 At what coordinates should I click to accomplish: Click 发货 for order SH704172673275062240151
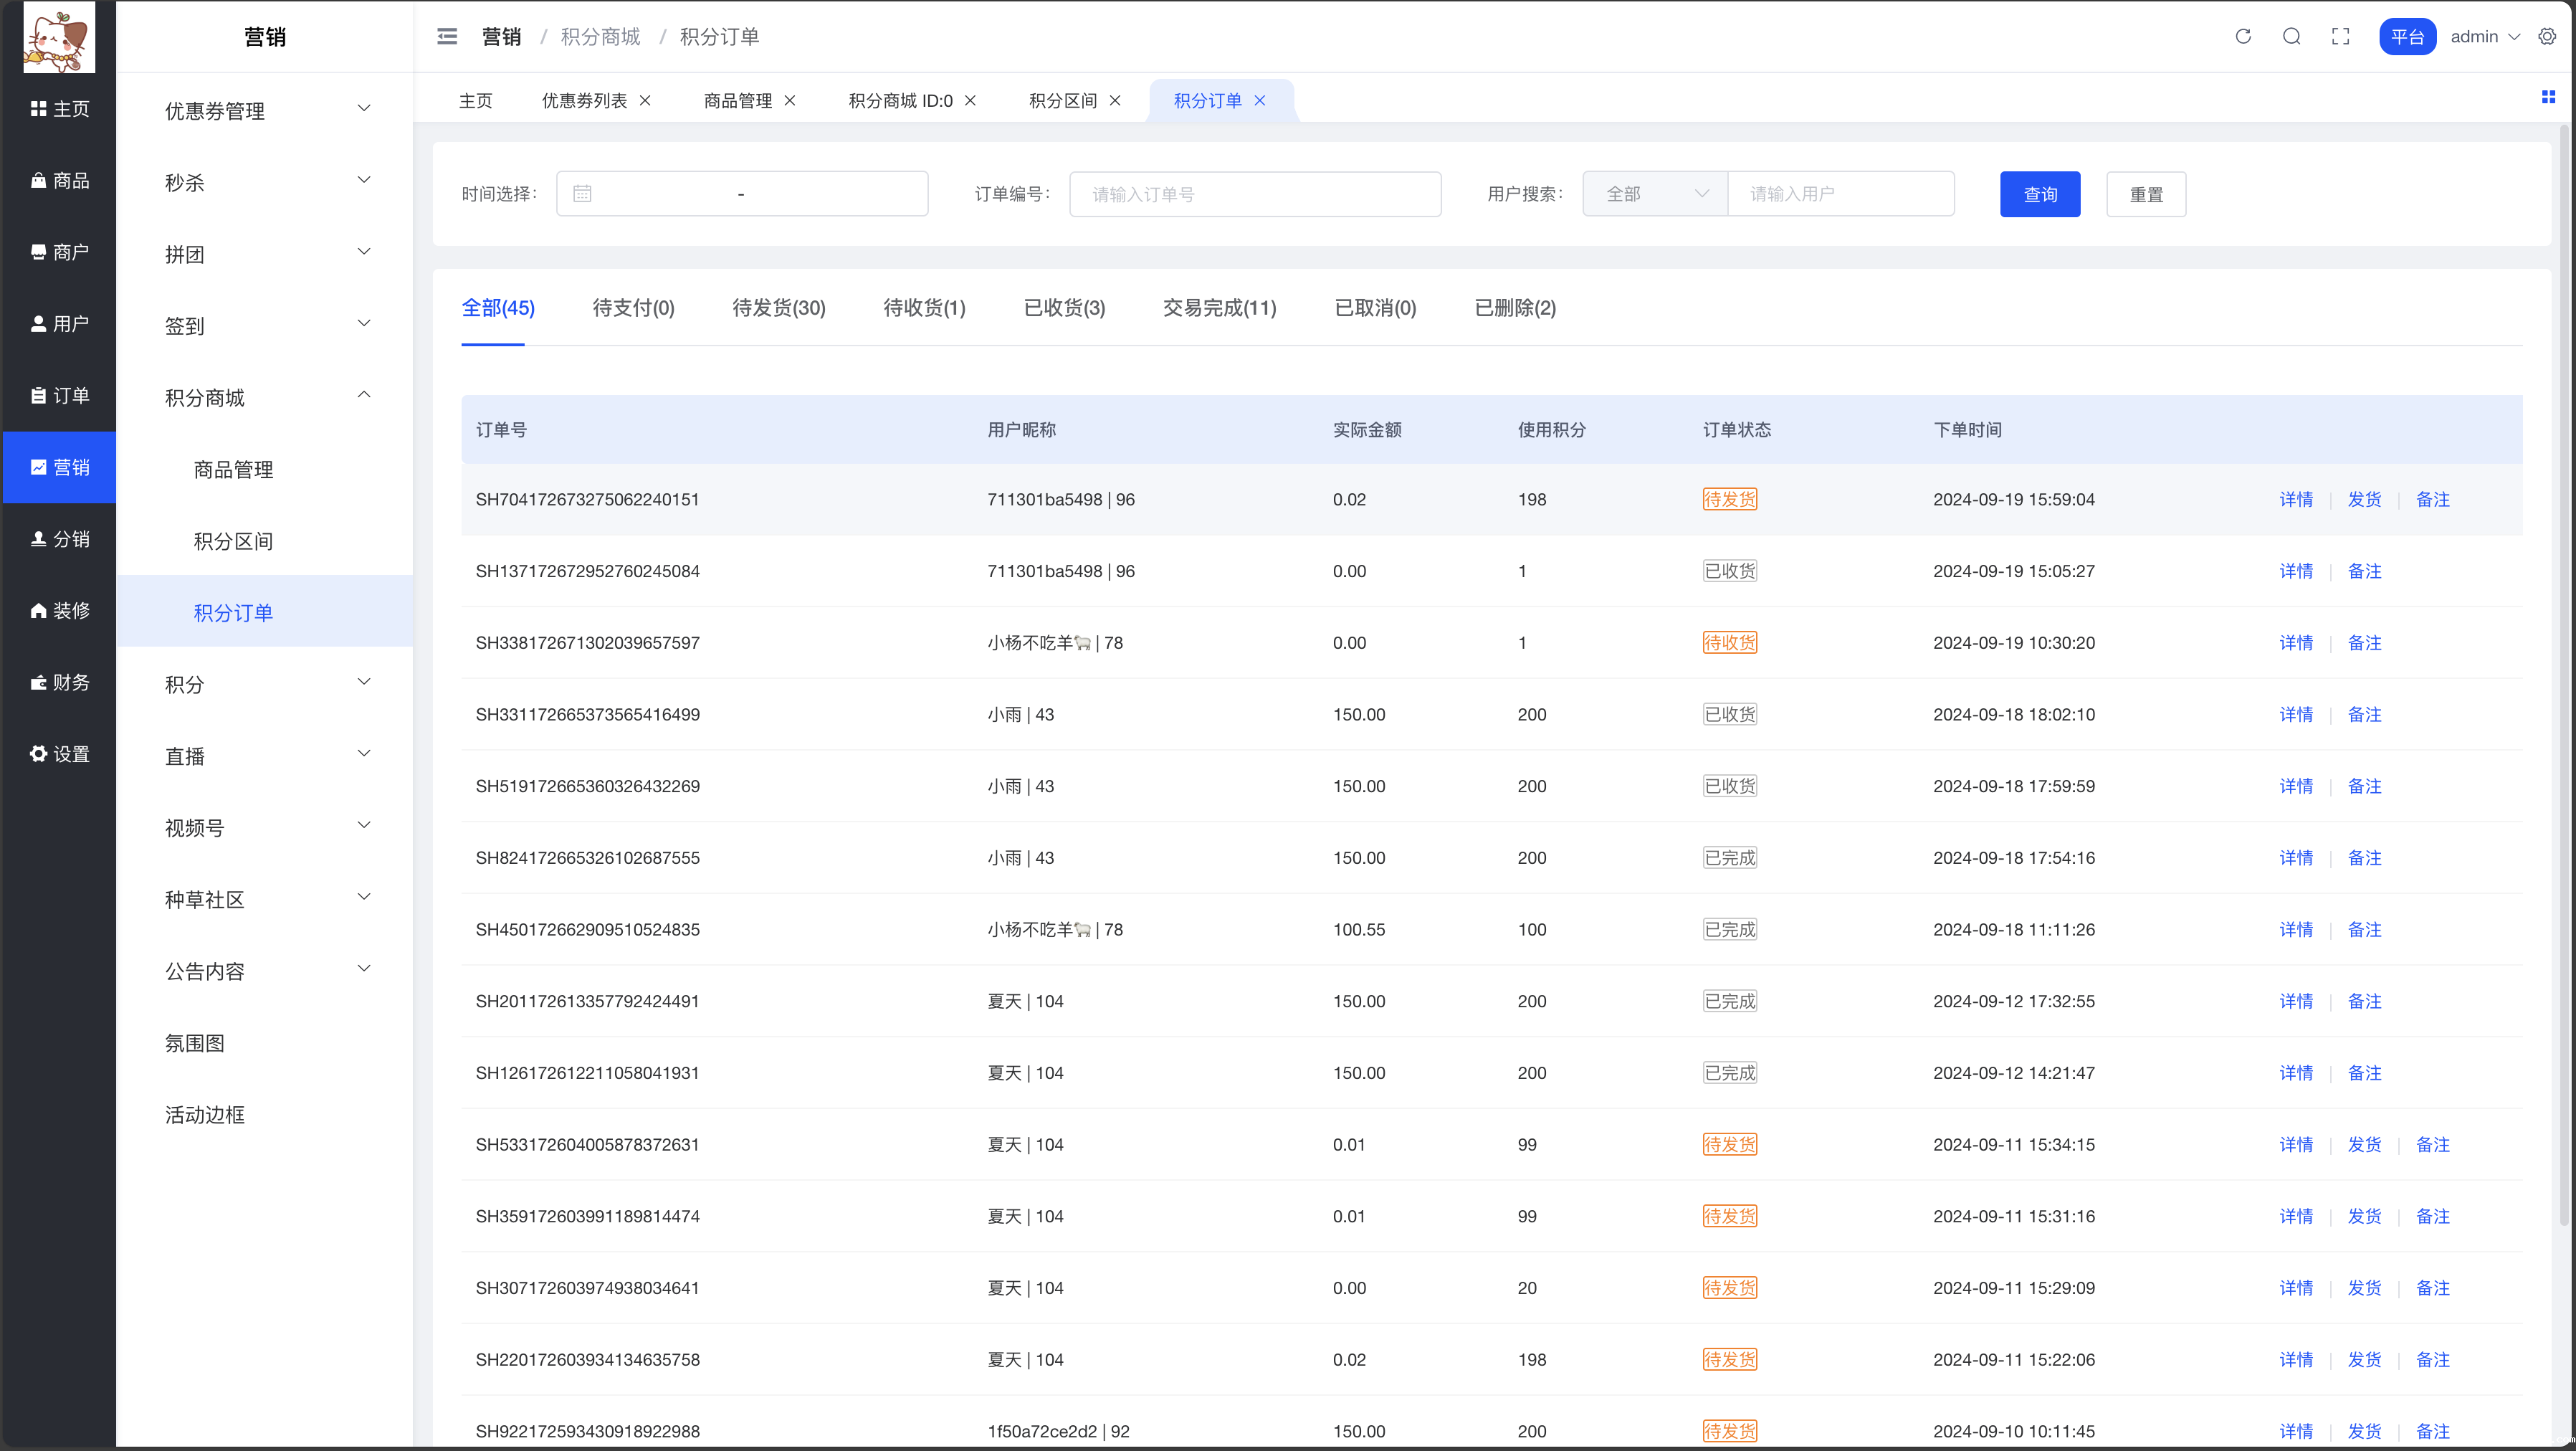2364,499
